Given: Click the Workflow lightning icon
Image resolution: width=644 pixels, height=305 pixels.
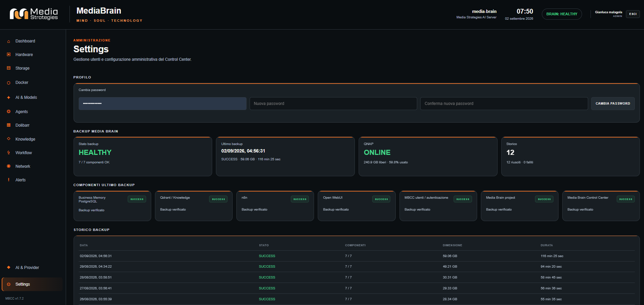Looking at the screenshot, I should click(x=9, y=153).
